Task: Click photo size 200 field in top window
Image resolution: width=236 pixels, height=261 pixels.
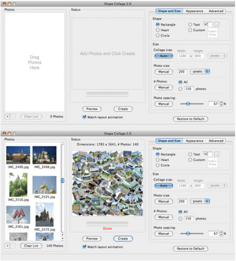Action: pyautogui.click(x=182, y=72)
